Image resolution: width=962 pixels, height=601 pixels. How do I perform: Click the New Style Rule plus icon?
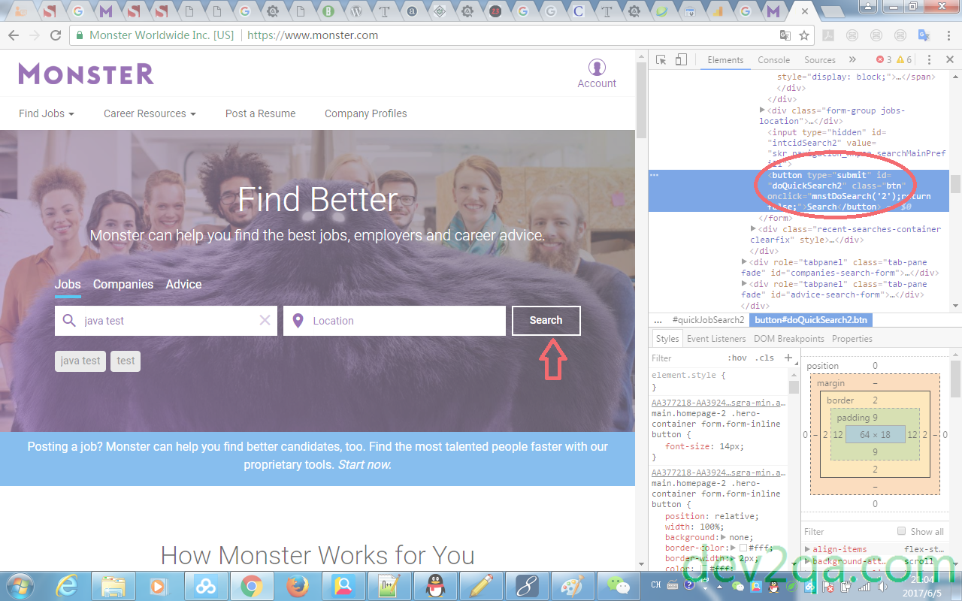click(x=788, y=358)
